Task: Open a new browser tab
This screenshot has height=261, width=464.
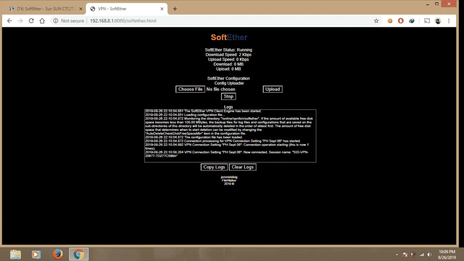Action: (175, 9)
